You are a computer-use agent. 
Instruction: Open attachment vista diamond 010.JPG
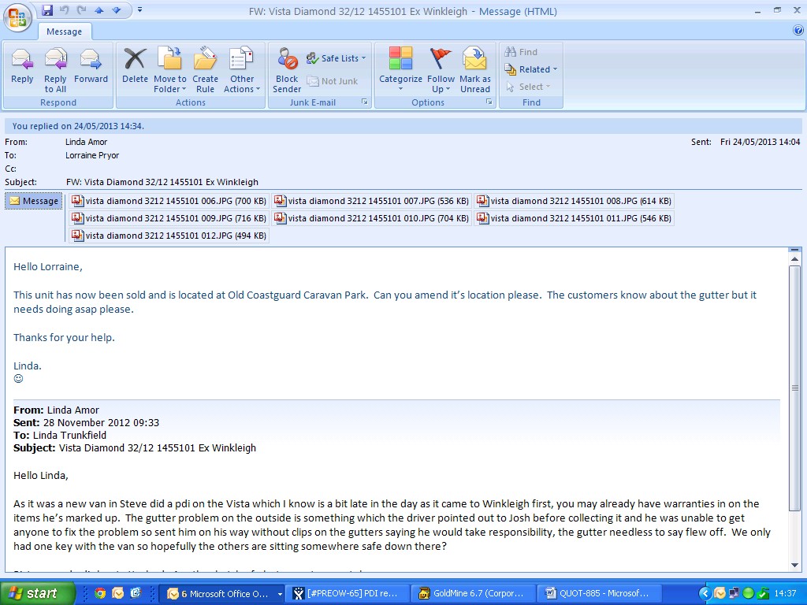(372, 219)
